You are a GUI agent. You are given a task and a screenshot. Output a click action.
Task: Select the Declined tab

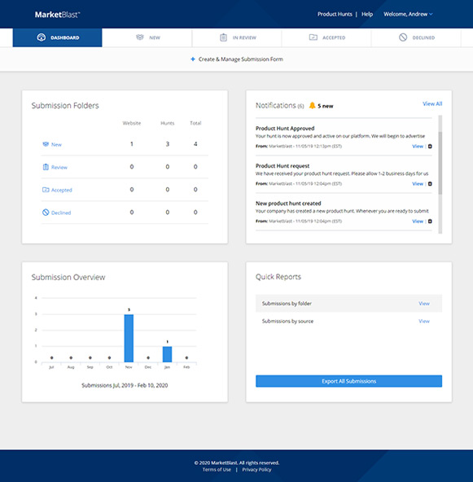416,37
